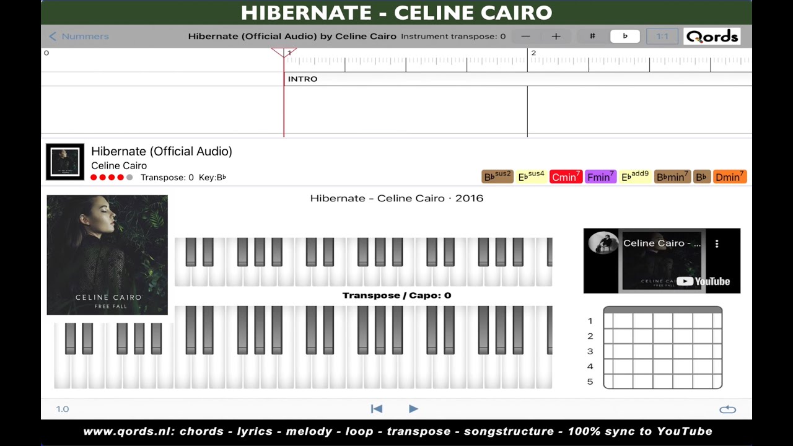Click the song title Hibernate (Official Audio)
The image size is (793, 446).
162,151
